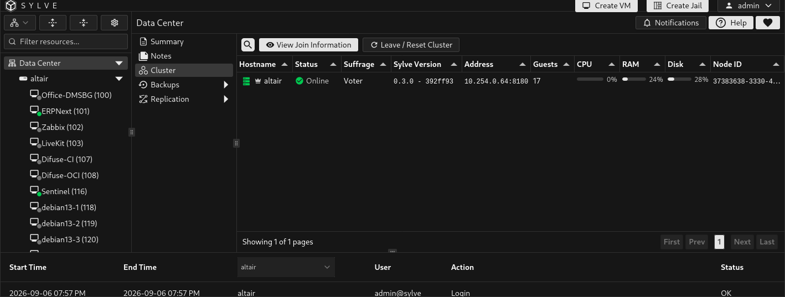Sort by Disk column
Screen dimensions: 785x297
click(x=687, y=64)
